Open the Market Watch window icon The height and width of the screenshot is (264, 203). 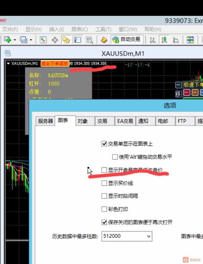pyautogui.click(x=43, y=40)
